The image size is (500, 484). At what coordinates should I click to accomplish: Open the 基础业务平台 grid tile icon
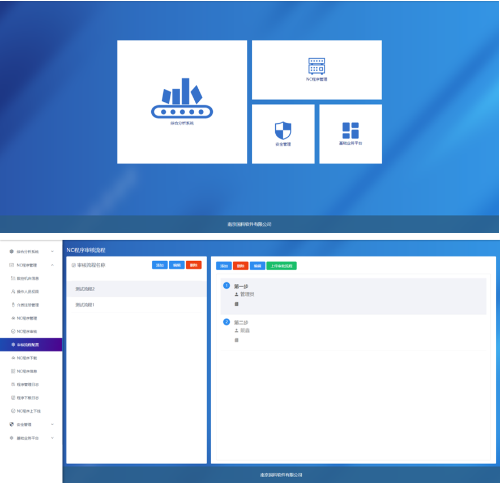[x=351, y=130]
